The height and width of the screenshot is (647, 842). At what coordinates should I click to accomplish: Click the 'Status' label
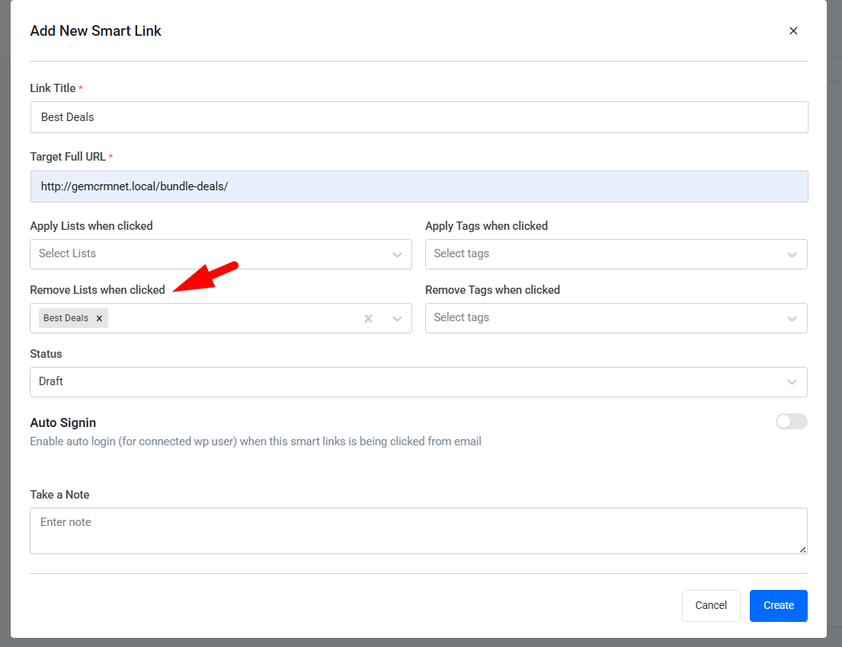point(46,354)
